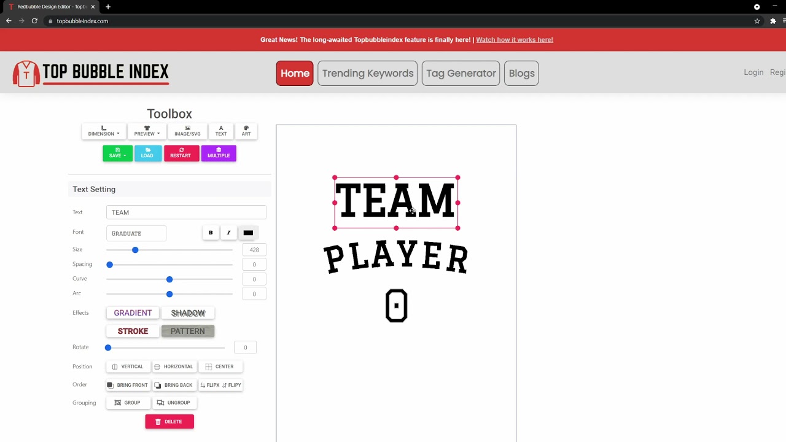Toggle the Pattern effect
This screenshot has width=786, height=442.
click(188, 331)
